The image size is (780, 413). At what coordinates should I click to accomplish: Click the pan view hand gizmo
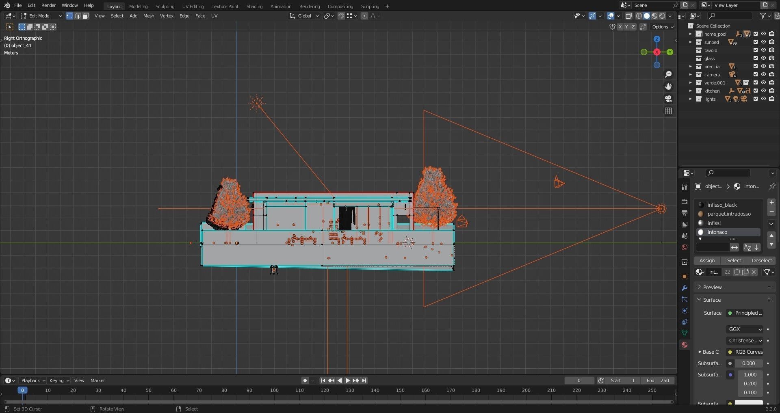pos(668,86)
